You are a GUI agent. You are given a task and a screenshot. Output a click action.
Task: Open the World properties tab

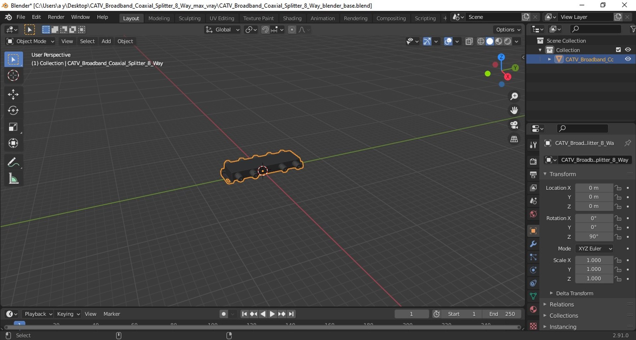pos(533,214)
